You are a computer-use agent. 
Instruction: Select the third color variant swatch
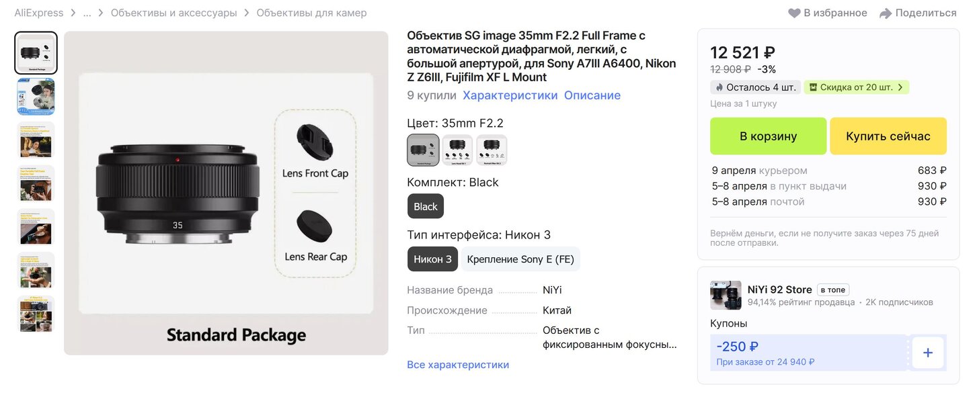[x=492, y=150]
